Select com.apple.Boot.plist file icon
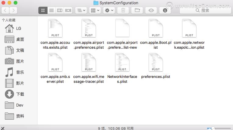Screen dimensions: 233x130 (156, 28)
